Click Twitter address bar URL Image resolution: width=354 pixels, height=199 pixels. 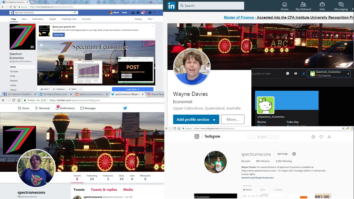click(75, 100)
